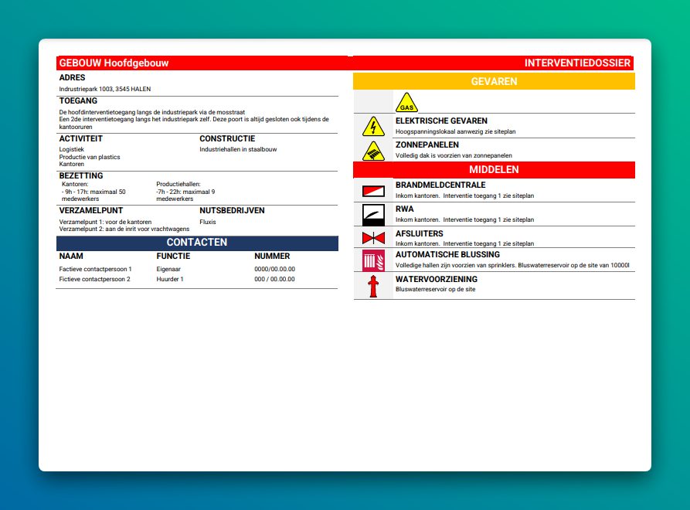Click the WATERVOORZIENING heading
The height and width of the screenshot is (510, 690).
click(437, 279)
